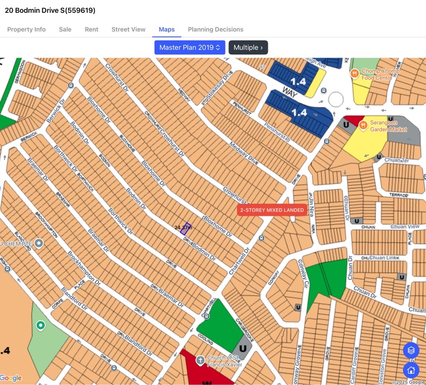The image size is (426, 385).
Task: Click the Chomp Chomp Food Centre marker
Action: [x=355, y=74]
